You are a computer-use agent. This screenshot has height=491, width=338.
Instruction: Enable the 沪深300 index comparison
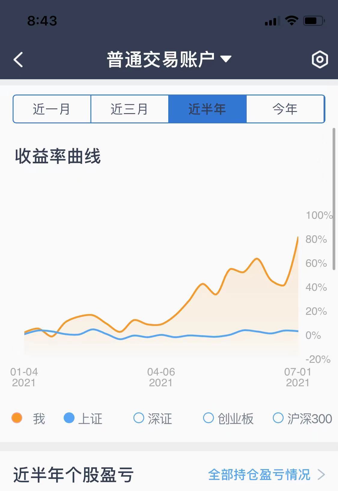[x=278, y=418]
